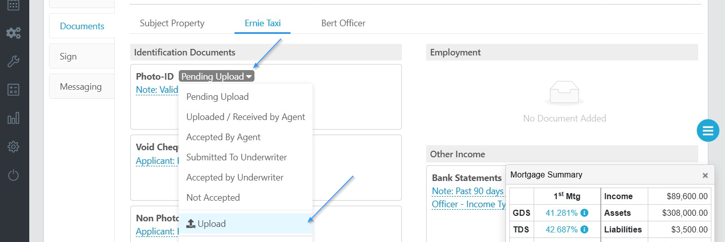Image resolution: width=725 pixels, height=242 pixels.
Task: Switch to the Subject Property tab
Action: 172,23
